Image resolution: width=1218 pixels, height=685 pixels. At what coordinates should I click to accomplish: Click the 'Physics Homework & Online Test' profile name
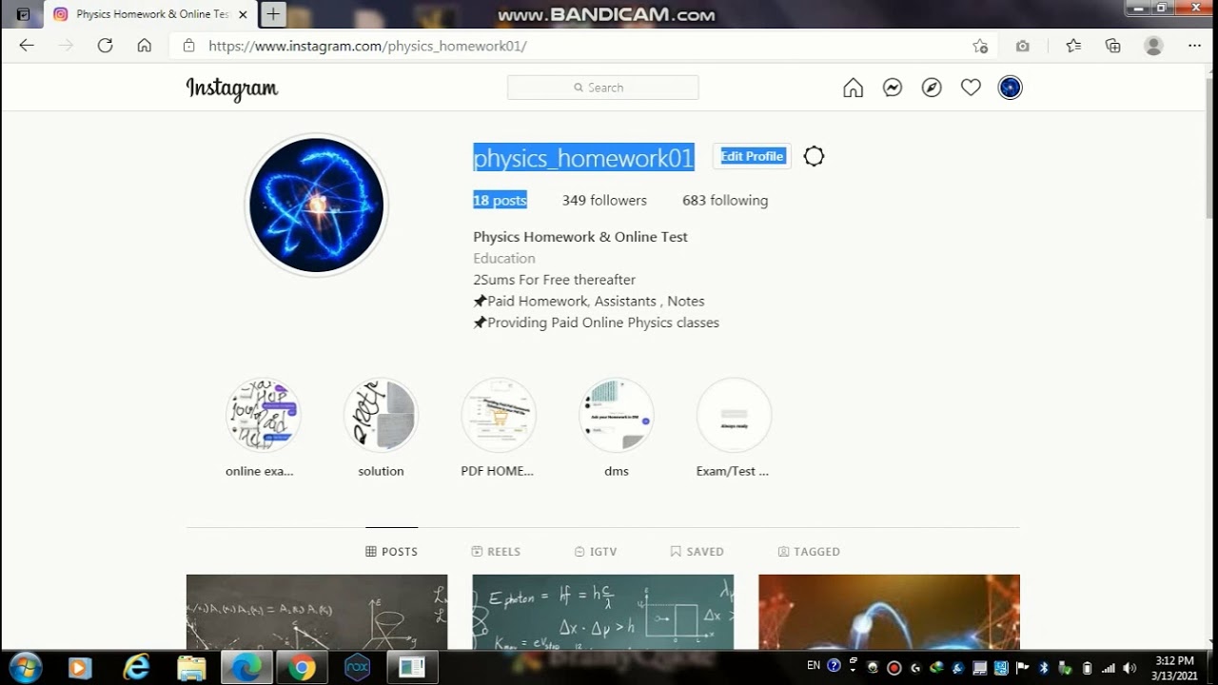click(580, 237)
